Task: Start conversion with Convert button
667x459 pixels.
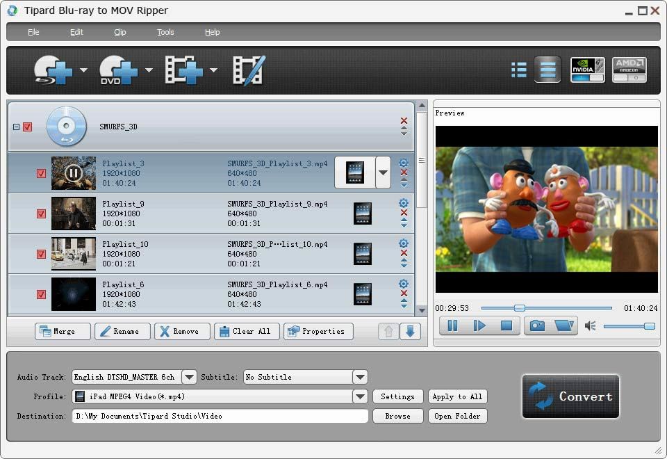Action: (570, 396)
